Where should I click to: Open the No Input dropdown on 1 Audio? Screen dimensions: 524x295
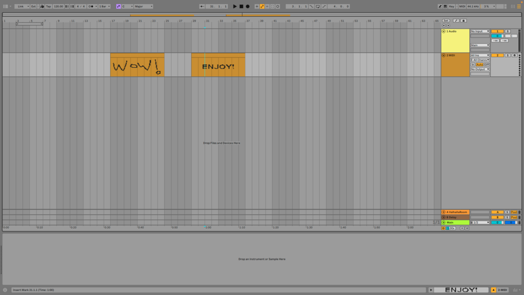[x=480, y=31]
